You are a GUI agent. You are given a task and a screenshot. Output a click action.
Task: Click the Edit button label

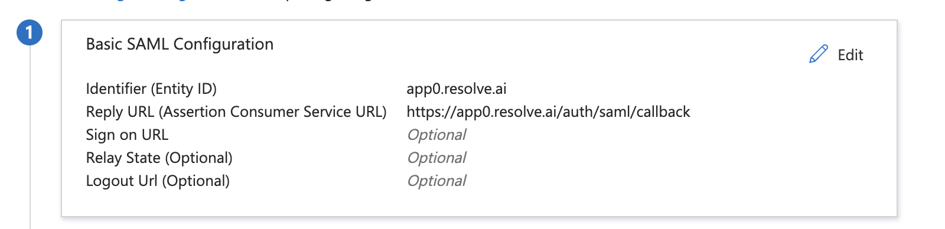tap(850, 55)
